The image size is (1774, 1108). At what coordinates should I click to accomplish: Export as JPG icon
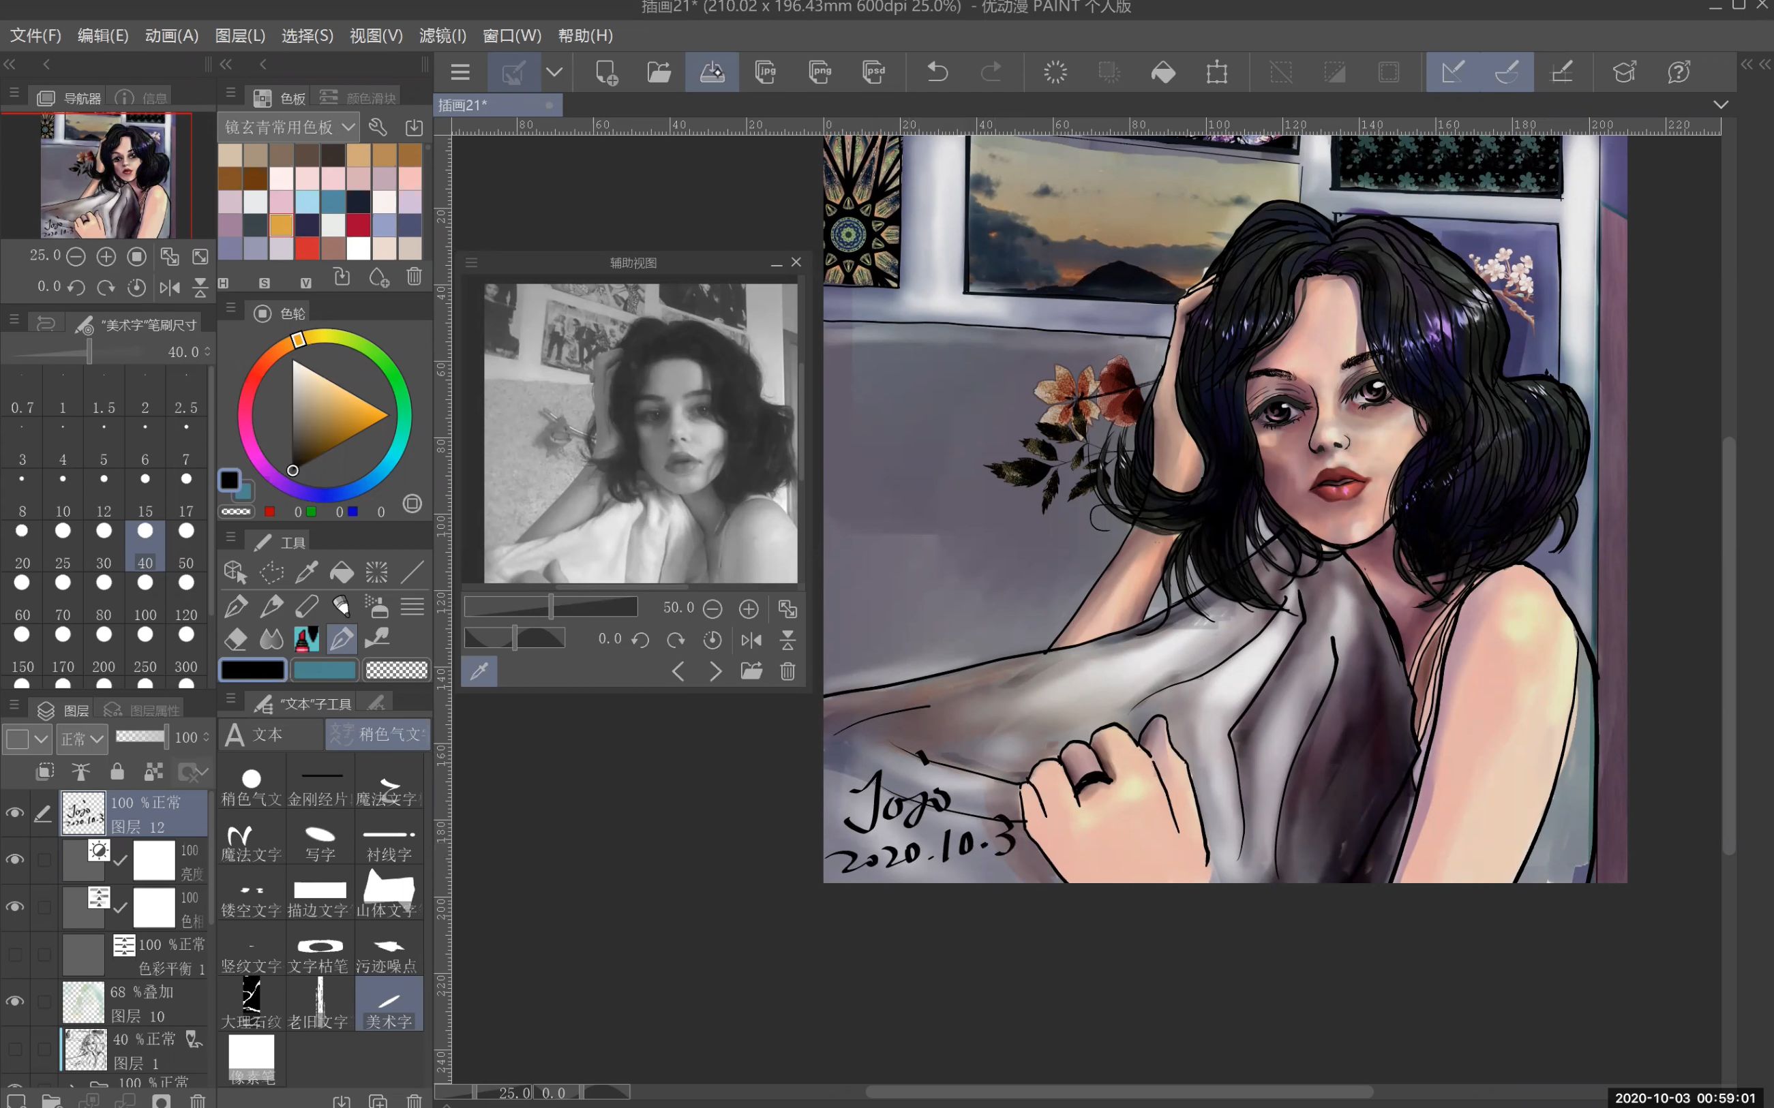[x=766, y=72]
